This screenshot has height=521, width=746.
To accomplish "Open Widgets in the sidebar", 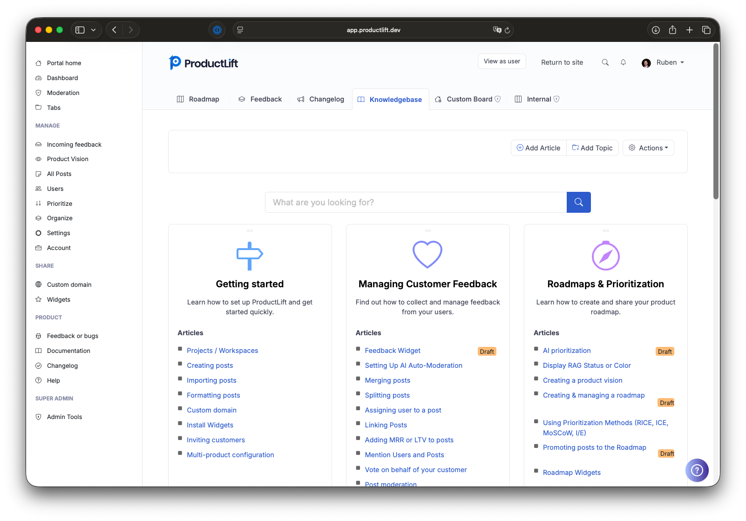I will (x=58, y=300).
